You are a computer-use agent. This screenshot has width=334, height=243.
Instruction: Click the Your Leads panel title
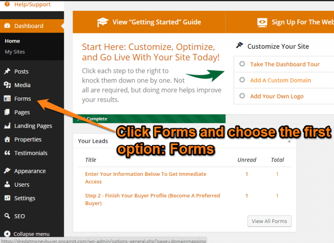pyautogui.click(x=93, y=141)
